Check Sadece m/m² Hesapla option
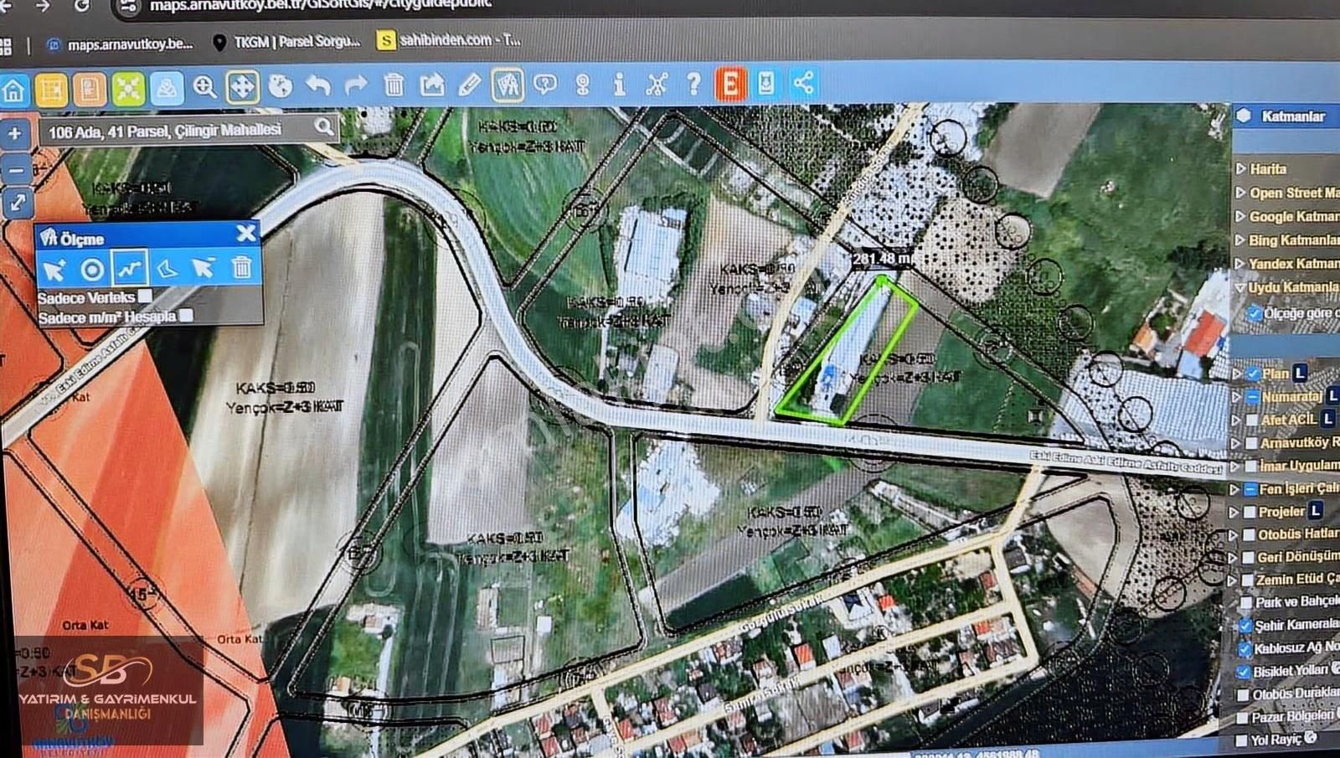 click(x=186, y=317)
